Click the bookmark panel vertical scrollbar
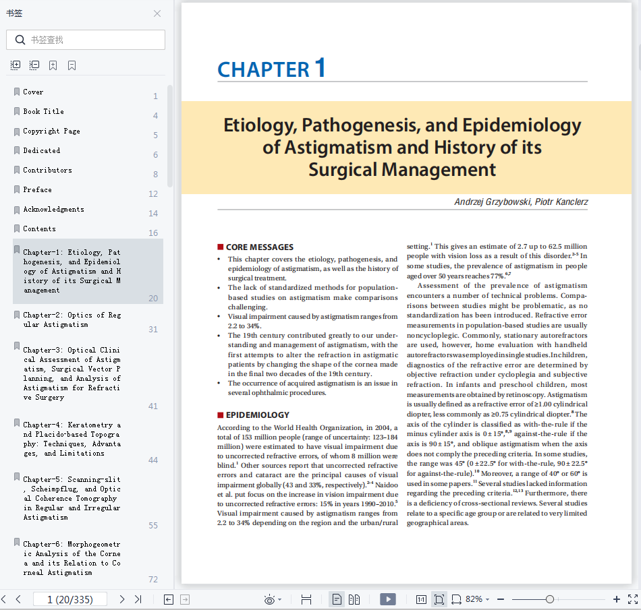This screenshot has width=641, height=610. click(x=170, y=136)
